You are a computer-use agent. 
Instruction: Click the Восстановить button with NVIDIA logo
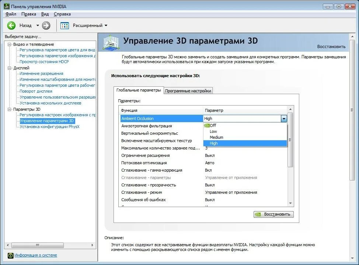273,214
